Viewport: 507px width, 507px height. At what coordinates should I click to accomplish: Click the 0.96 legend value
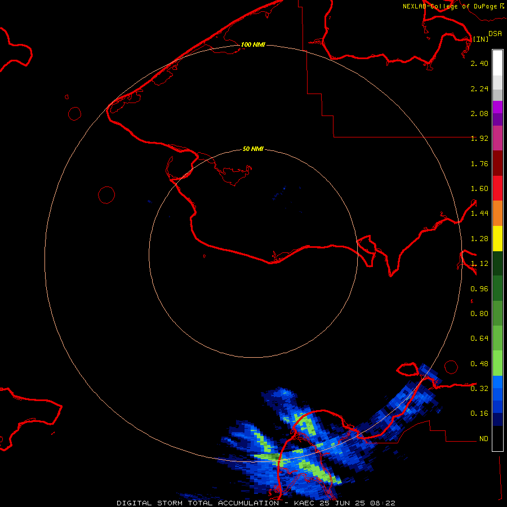[479, 289]
